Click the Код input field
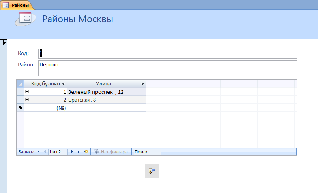 pyautogui.click(x=168, y=53)
